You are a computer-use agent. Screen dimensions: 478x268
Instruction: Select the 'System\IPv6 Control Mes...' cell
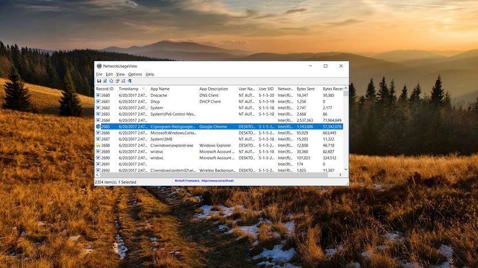pos(173,114)
